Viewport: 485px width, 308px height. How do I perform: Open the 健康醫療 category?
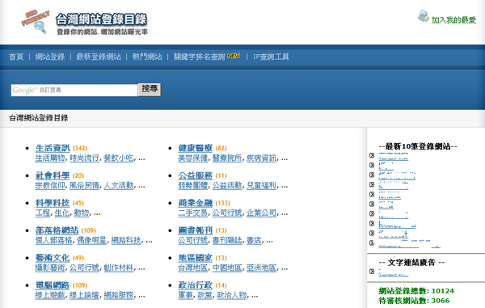coord(195,148)
